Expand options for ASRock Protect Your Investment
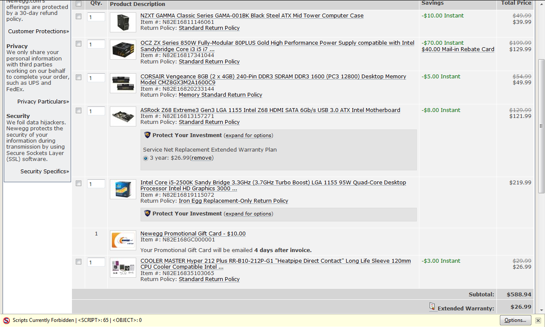 [248, 135]
